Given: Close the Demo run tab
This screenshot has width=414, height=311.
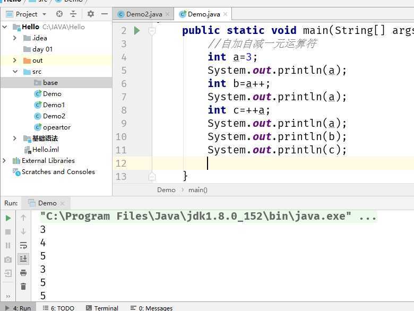Looking at the screenshot, I should tap(62, 203).
